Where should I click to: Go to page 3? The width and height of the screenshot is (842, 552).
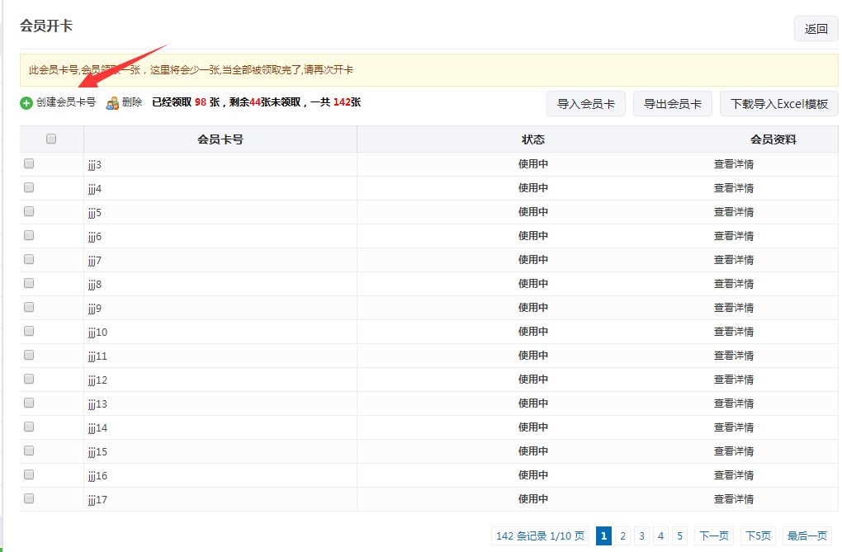coord(641,535)
